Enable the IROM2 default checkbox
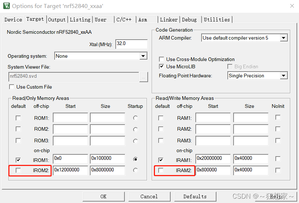The width and height of the screenshot is (299, 203). pyautogui.click(x=18, y=170)
